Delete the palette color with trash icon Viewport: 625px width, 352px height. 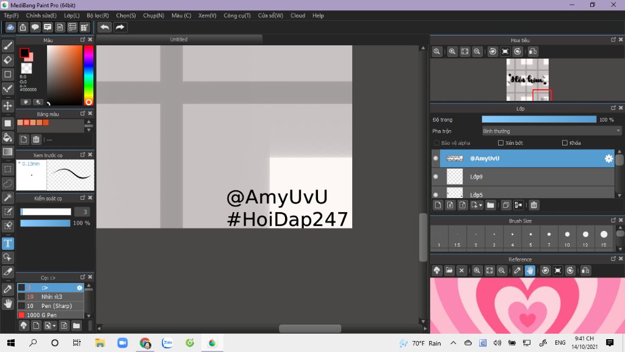[36, 139]
